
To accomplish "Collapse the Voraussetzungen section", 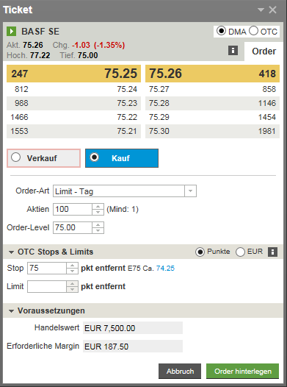I will (11, 311).
